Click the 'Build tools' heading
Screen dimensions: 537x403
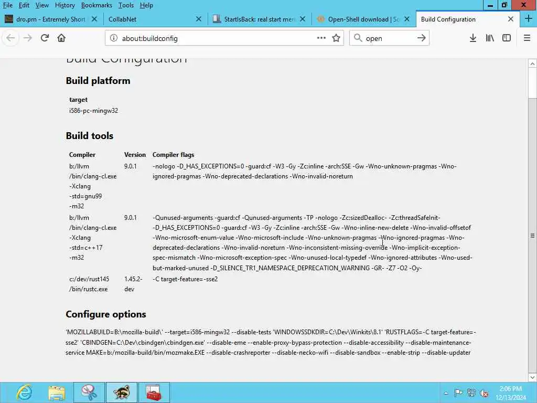click(x=89, y=136)
